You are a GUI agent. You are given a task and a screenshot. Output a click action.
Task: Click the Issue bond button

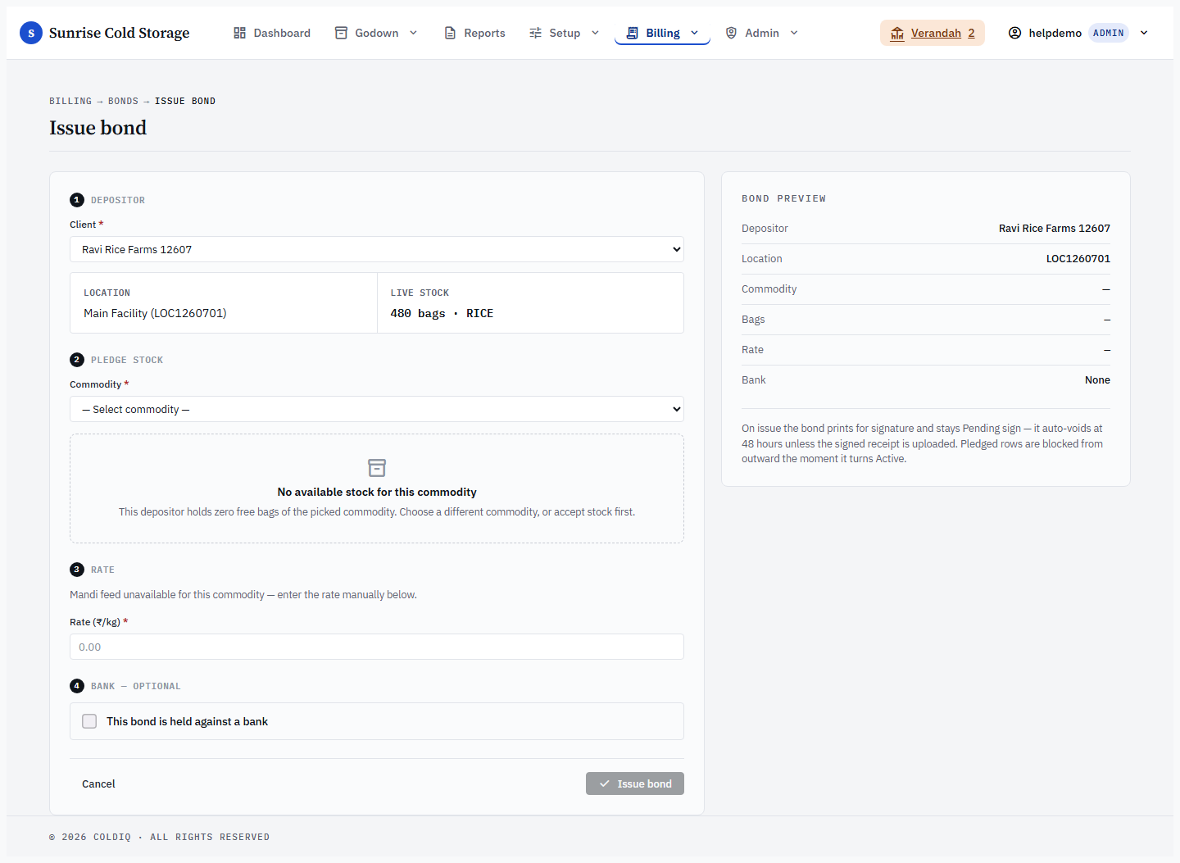pyautogui.click(x=635, y=784)
